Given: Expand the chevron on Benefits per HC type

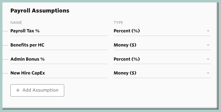Looking at the screenshot, I should (x=208, y=45).
